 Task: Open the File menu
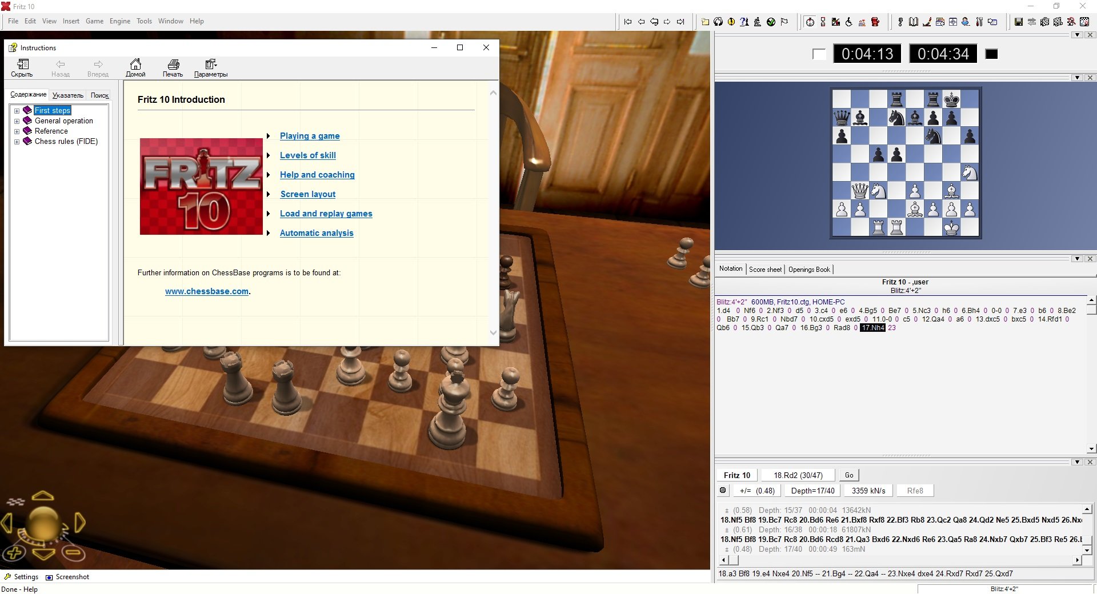[x=13, y=21]
